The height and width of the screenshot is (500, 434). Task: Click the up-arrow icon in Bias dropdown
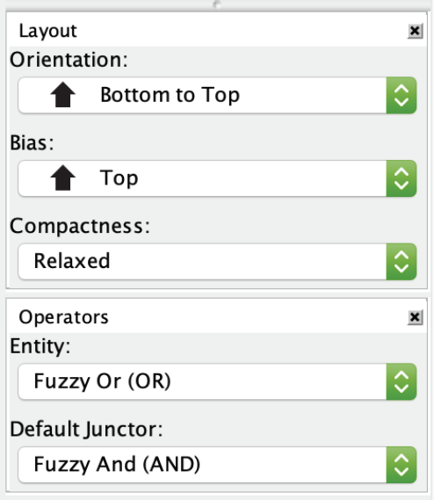[63, 178]
